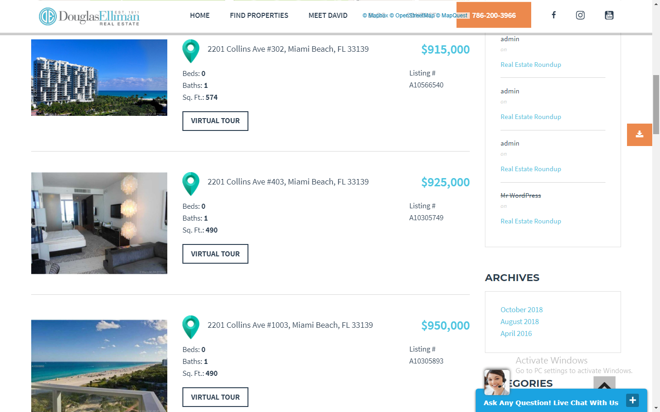Image resolution: width=660 pixels, height=412 pixels.
Task: Expand live chat with the plus icon
Action: [632, 400]
